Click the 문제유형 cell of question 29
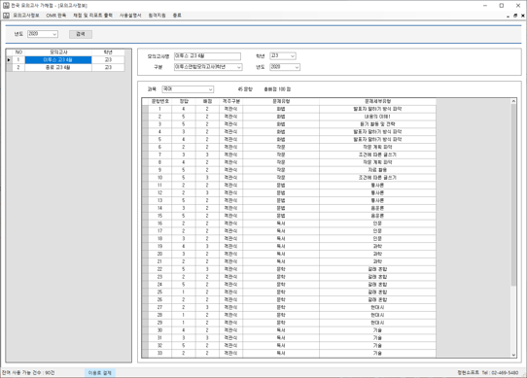The width and height of the screenshot is (527, 378). (281, 323)
